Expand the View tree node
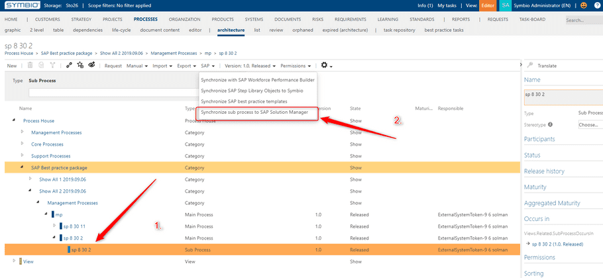This screenshot has width=603, height=278. (x=14, y=261)
